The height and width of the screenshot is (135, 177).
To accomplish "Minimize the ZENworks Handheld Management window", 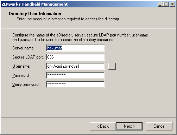I will tap(160, 4).
